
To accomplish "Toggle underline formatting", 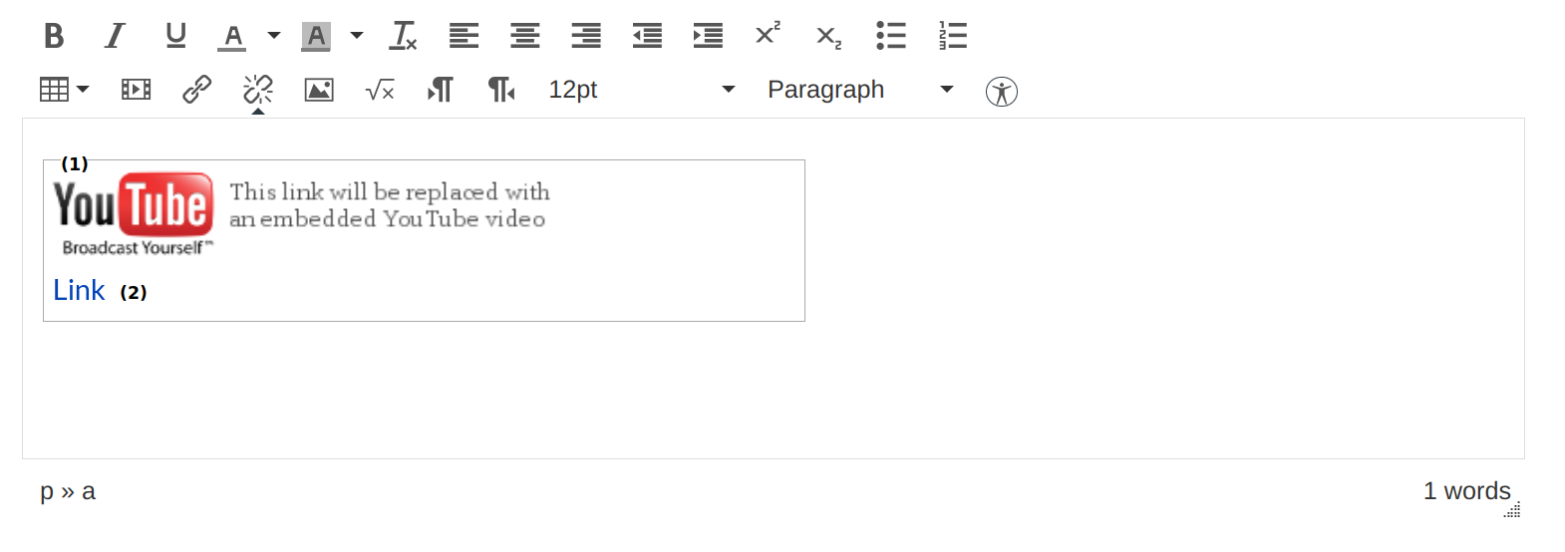I will click(x=175, y=36).
